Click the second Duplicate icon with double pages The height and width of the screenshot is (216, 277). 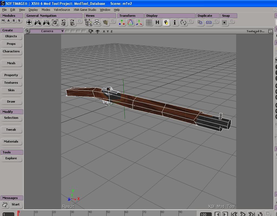pos(209,22)
